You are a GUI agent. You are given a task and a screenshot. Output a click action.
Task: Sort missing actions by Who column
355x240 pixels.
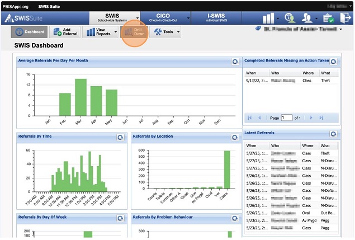coord(285,73)
